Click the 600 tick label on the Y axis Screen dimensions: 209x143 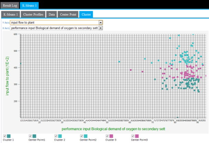point(15,34)
